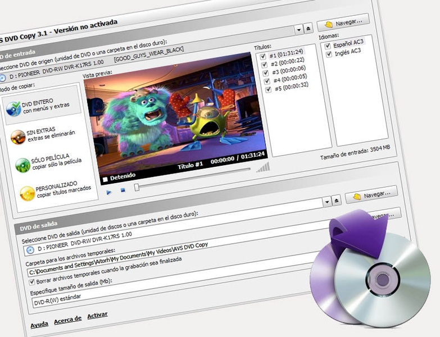Toggle title #4 (00:00:05) checkbox
Image resolution: width=440 pixels, height=337 pixels.
pos(267,81)
